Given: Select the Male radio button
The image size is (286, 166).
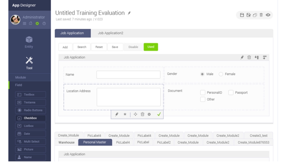Looking at the screenshot, I should (202, 74).
